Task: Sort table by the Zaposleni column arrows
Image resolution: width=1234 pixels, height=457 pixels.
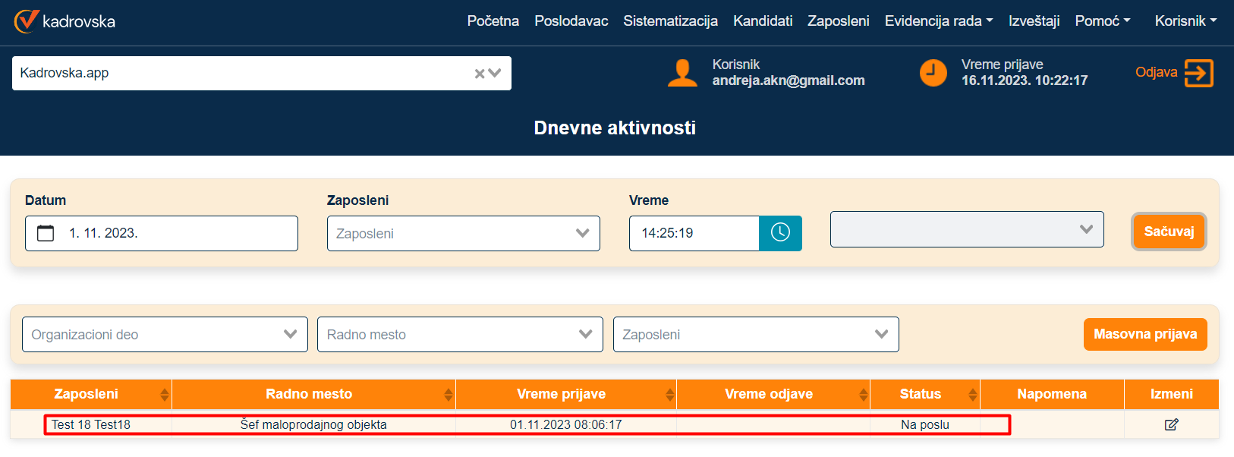Action: click(164, 395)
